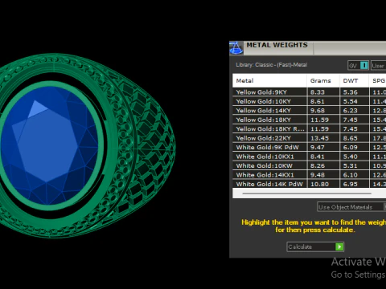Click the 9.47 grams value
Viewport: 386px width, 289px height.
coord(318,147)
